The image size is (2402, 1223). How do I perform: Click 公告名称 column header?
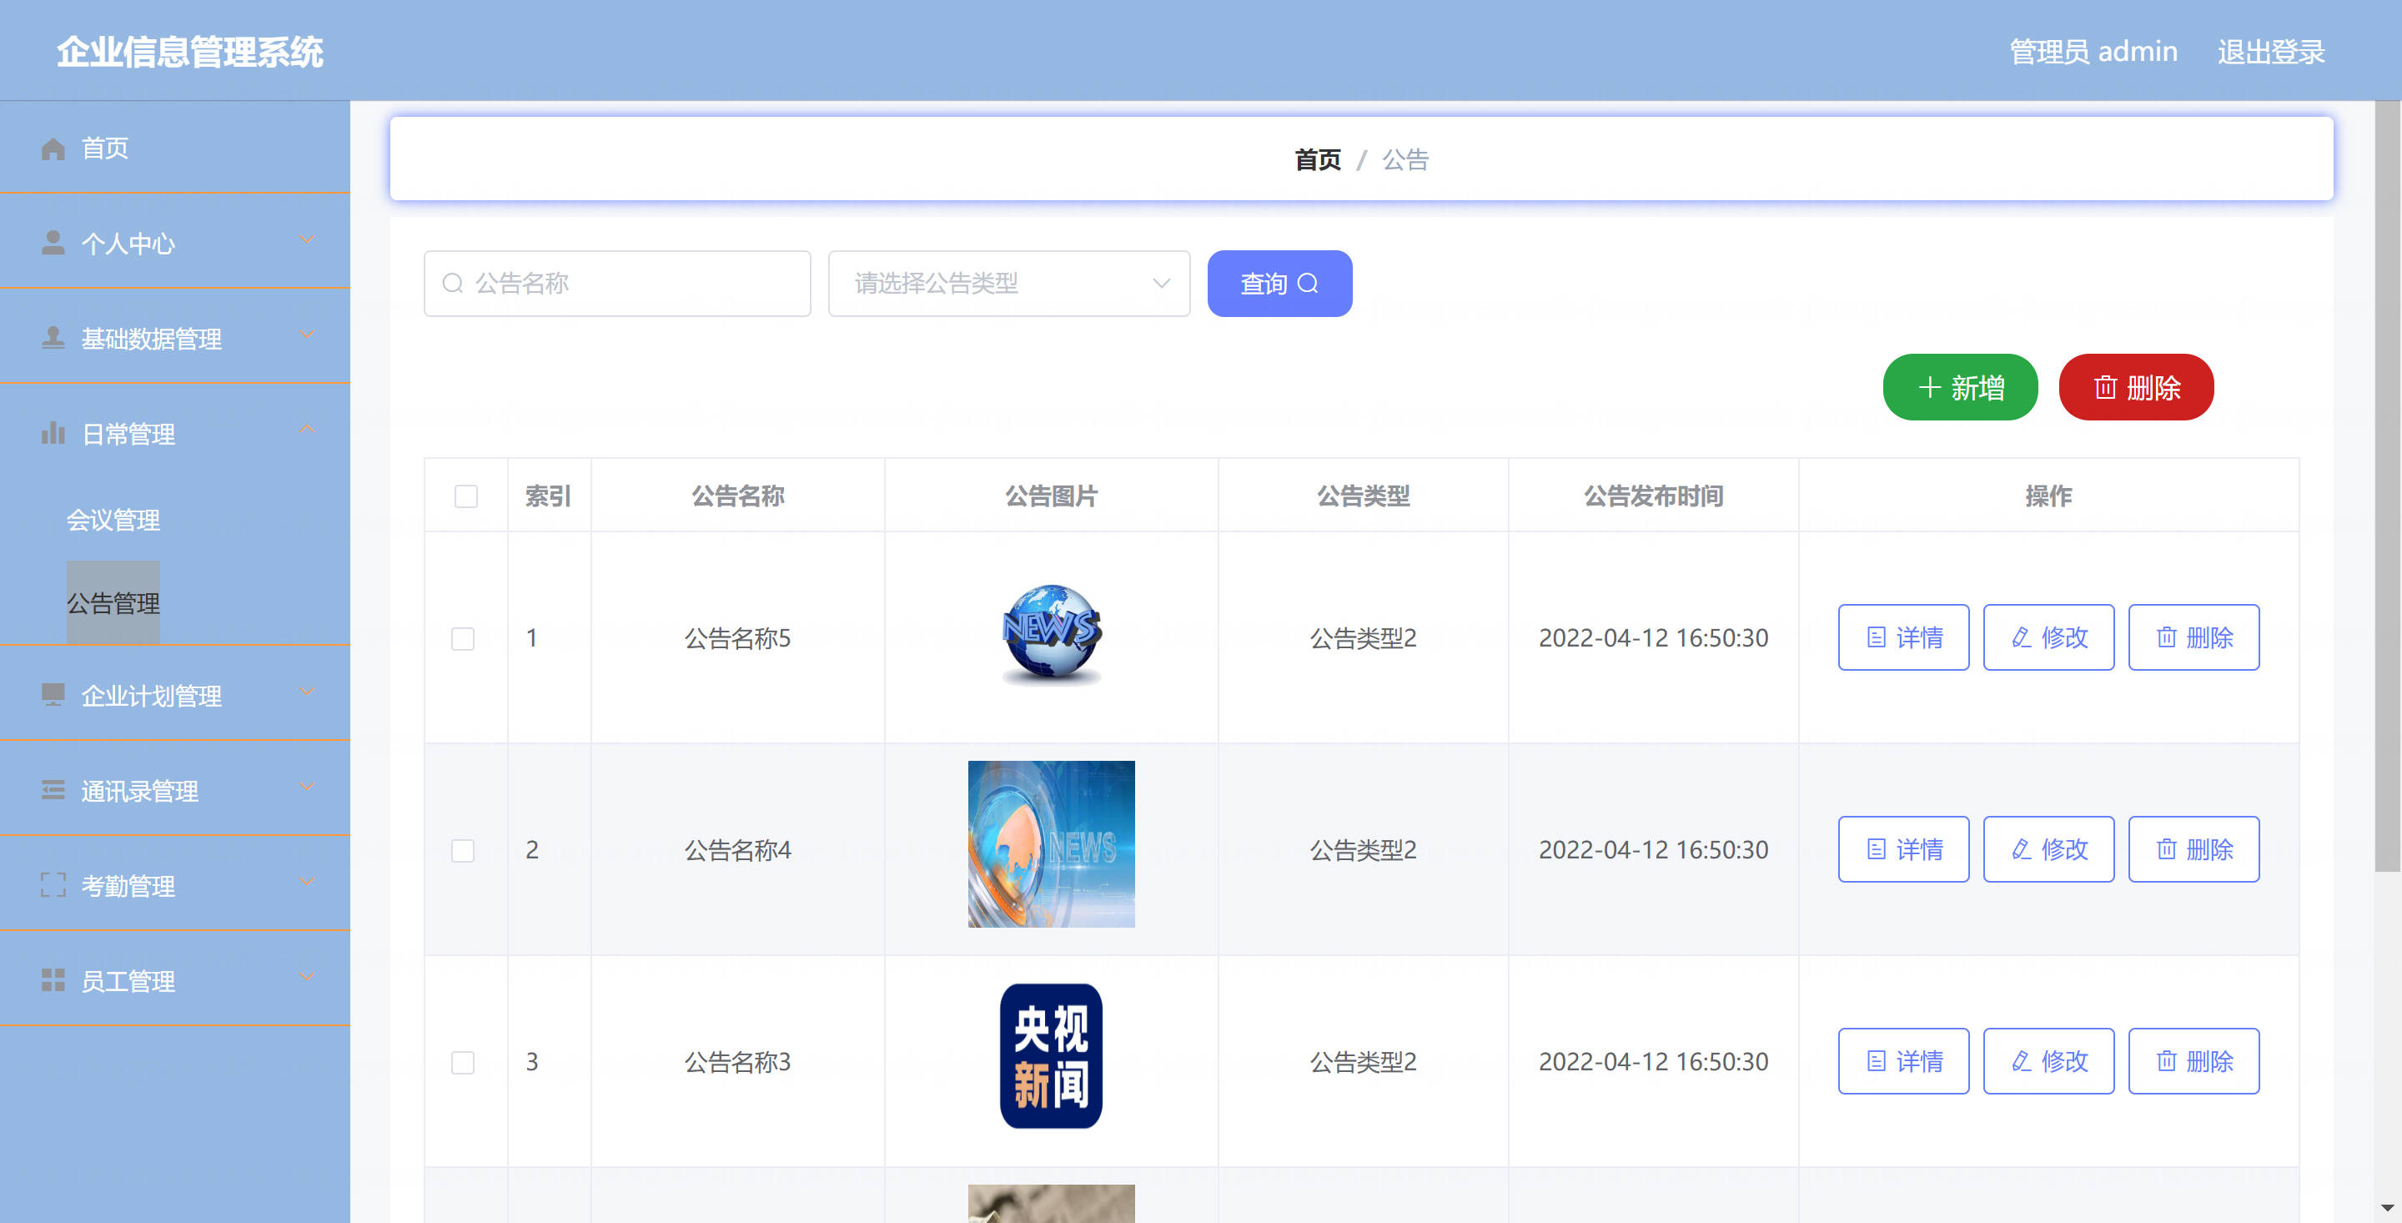point(737,496)
